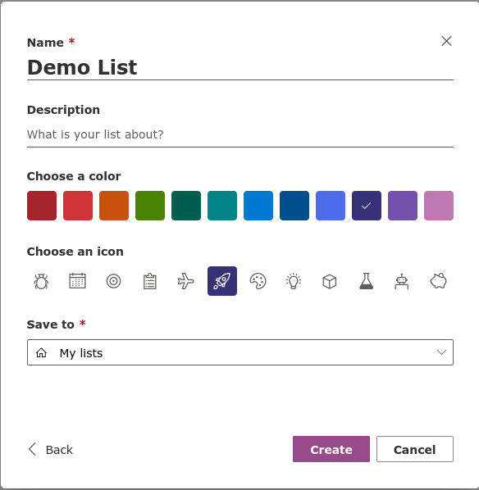Pick the teal color swatch
Image resolution: width=479 pixels, height=490 pixels.
pyautogui.click(x=222, y=206)
